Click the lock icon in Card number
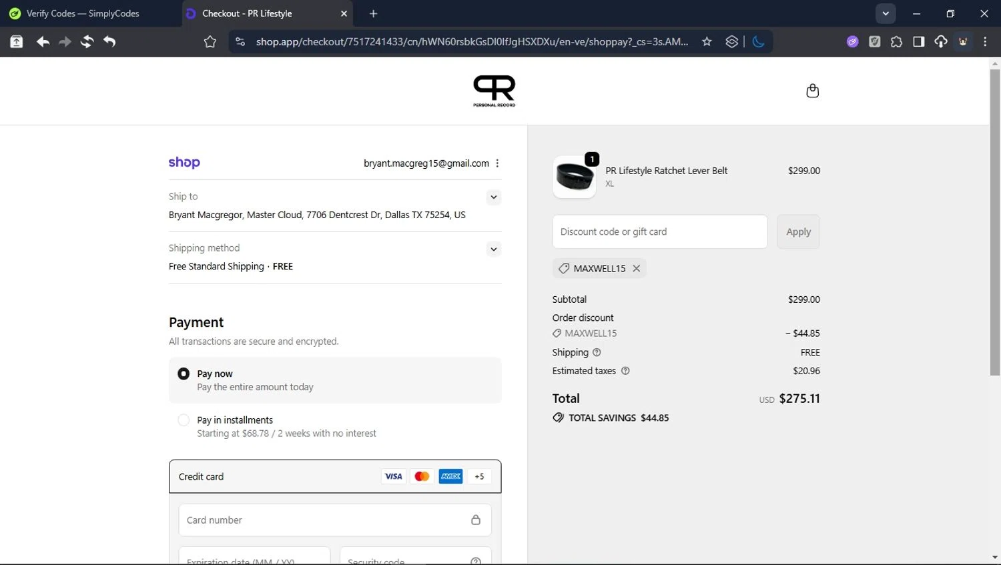This screenshot has height=565, width=1001. [476, 520]
